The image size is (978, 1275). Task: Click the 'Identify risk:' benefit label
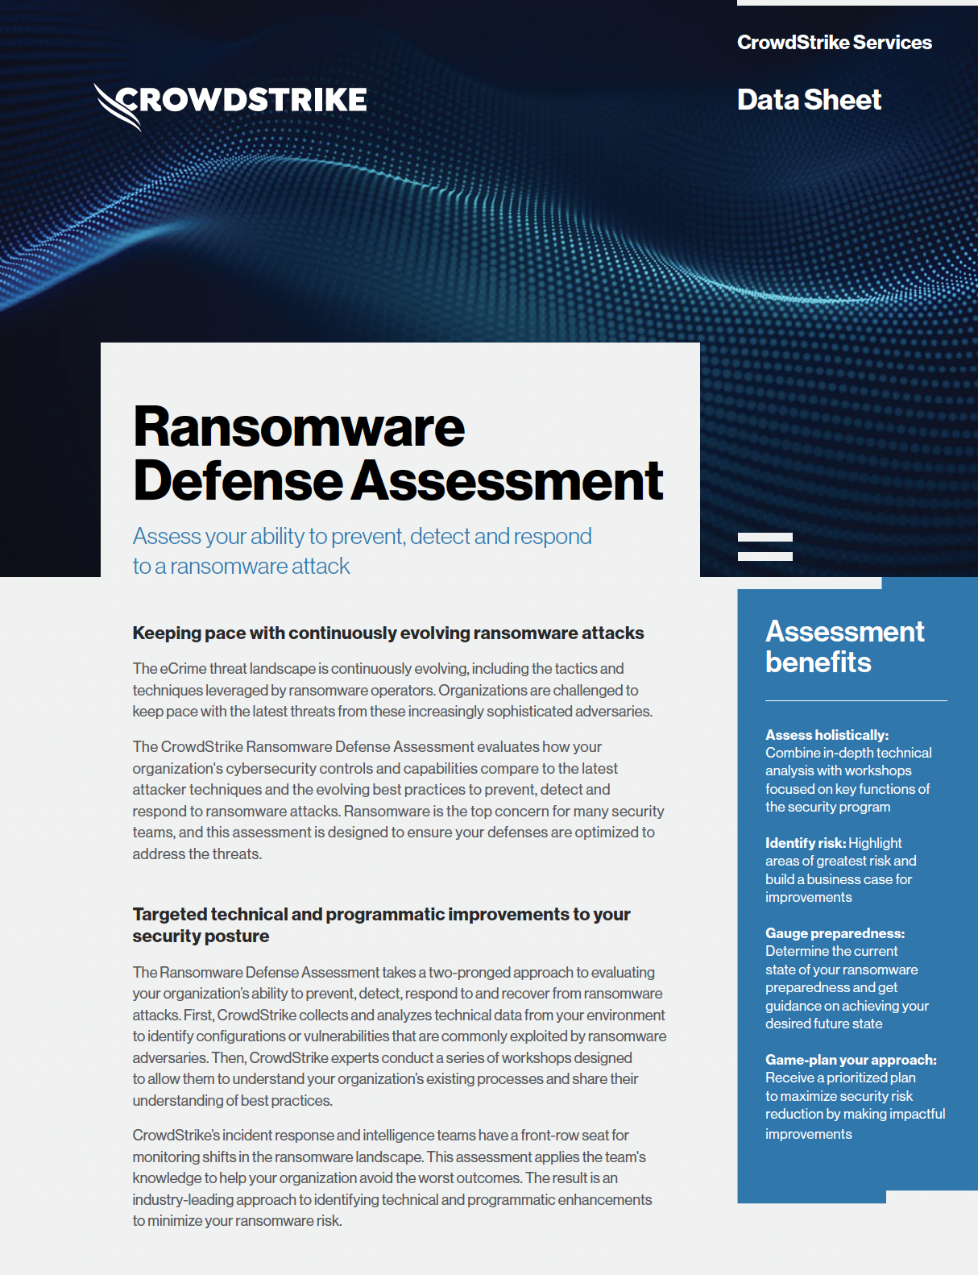coord(805,843)
